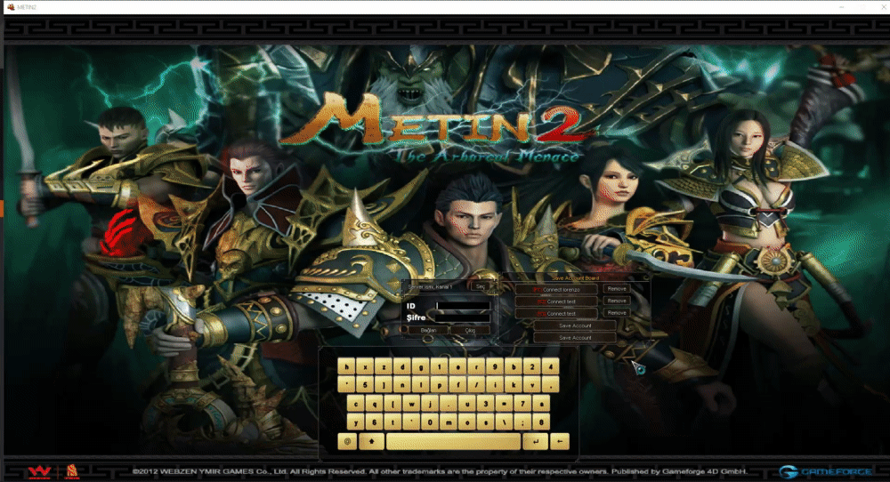Connect with saved account lorenzo
The height and width of the screenshot is (482, 890).
pyautogui.click(x=557, y=289)
